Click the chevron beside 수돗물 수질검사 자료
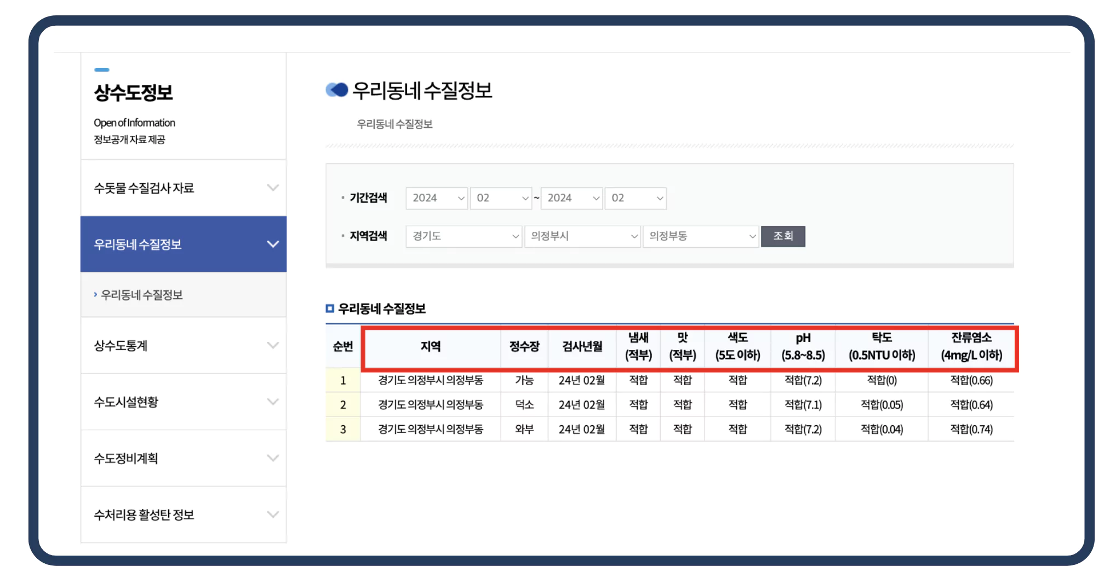Viewport: 1110px width, 583px height. (x=273, y=188)
